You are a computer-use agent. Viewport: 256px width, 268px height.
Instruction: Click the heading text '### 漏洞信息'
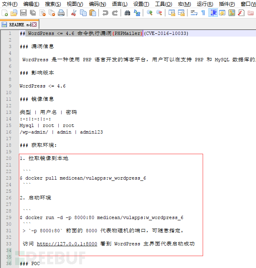pyautogui.click(x=37, y=46)
